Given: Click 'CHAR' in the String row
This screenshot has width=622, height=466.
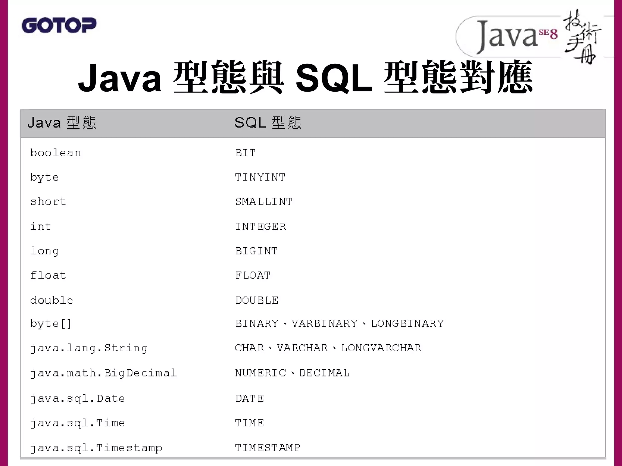Looking at the screenshot, I should [x=250, y=348].
